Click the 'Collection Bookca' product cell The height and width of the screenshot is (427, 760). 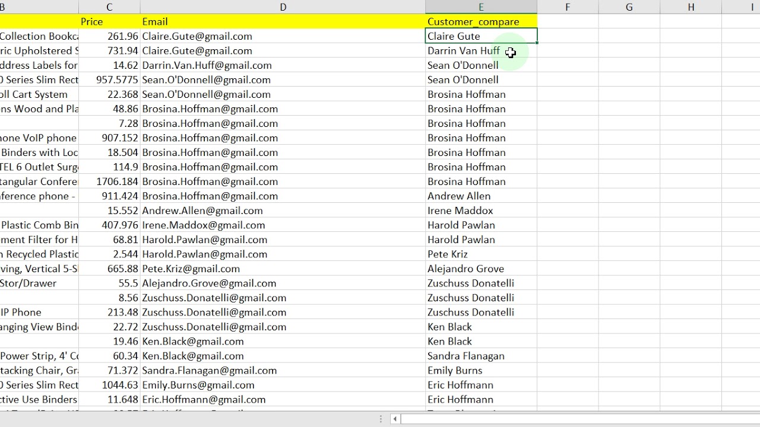click(x=39, y=36)
